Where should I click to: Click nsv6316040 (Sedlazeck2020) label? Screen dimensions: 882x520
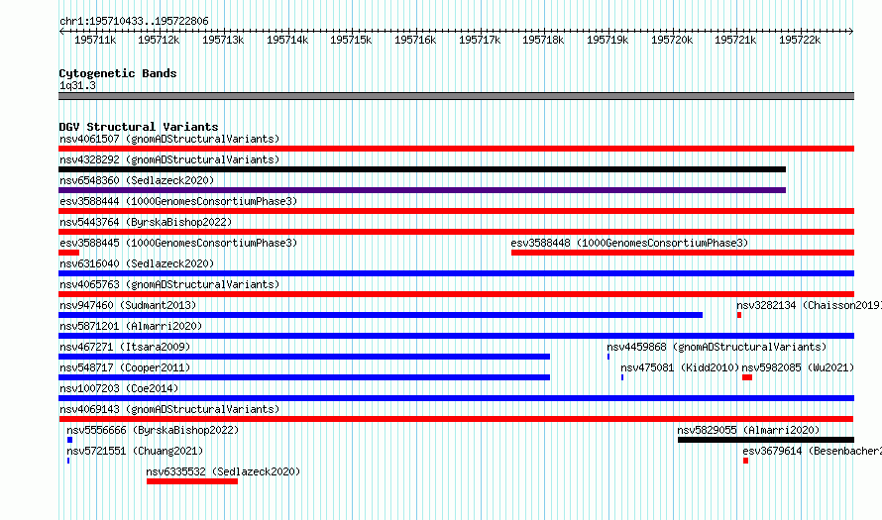pyautogui.click(x=137, y=263)
